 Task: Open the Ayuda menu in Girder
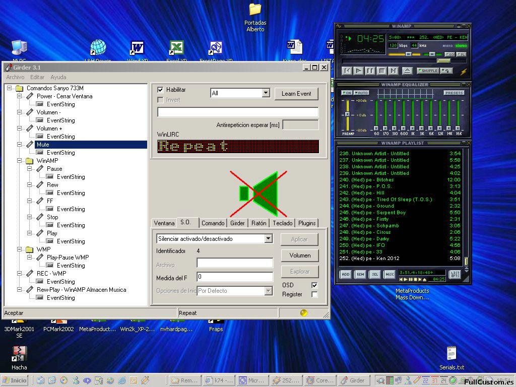58,77
